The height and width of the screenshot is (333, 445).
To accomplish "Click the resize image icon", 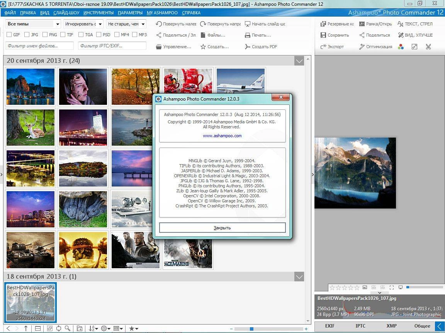I will 414,47.
